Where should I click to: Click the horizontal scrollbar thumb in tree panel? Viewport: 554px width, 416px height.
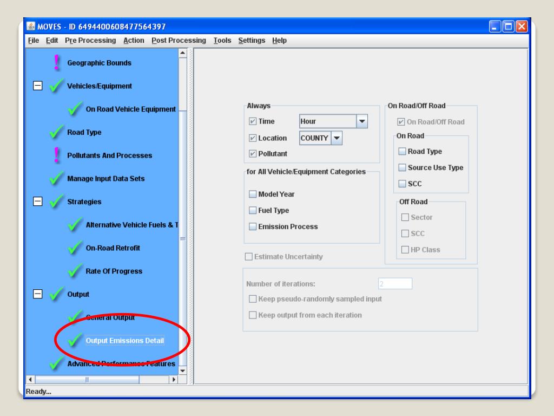tap(87, 380)
